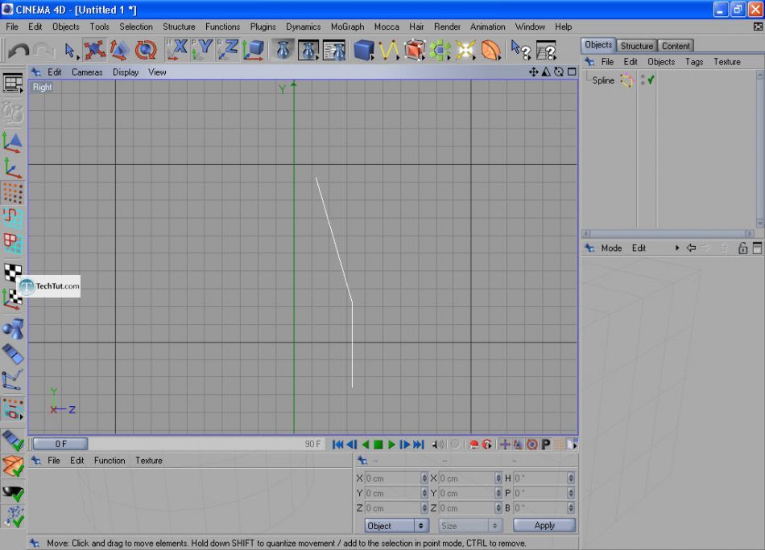Toggle sound speaker icon on timeline

(x=438, y=445)
